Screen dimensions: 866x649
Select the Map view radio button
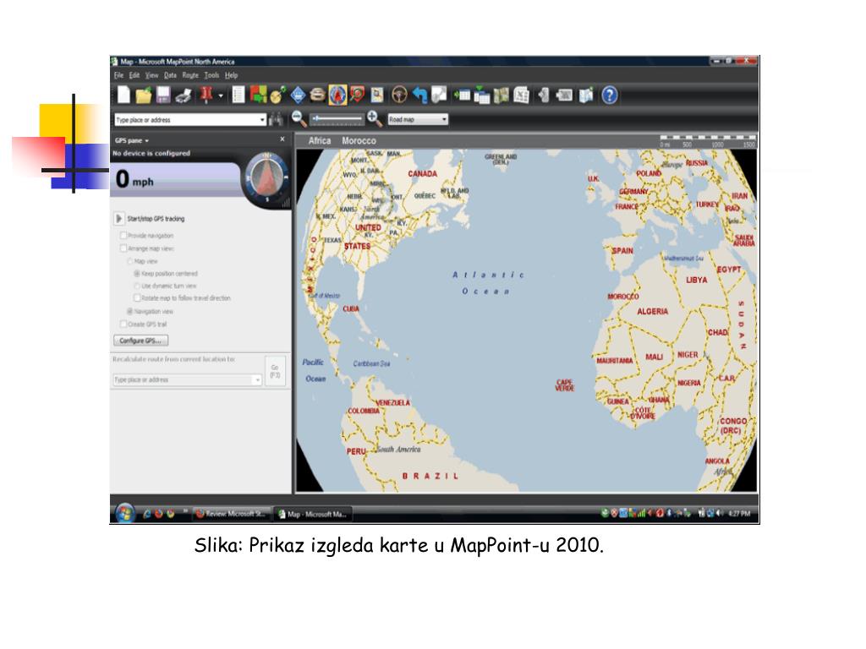pyautogui.click(x=131, y=261)
